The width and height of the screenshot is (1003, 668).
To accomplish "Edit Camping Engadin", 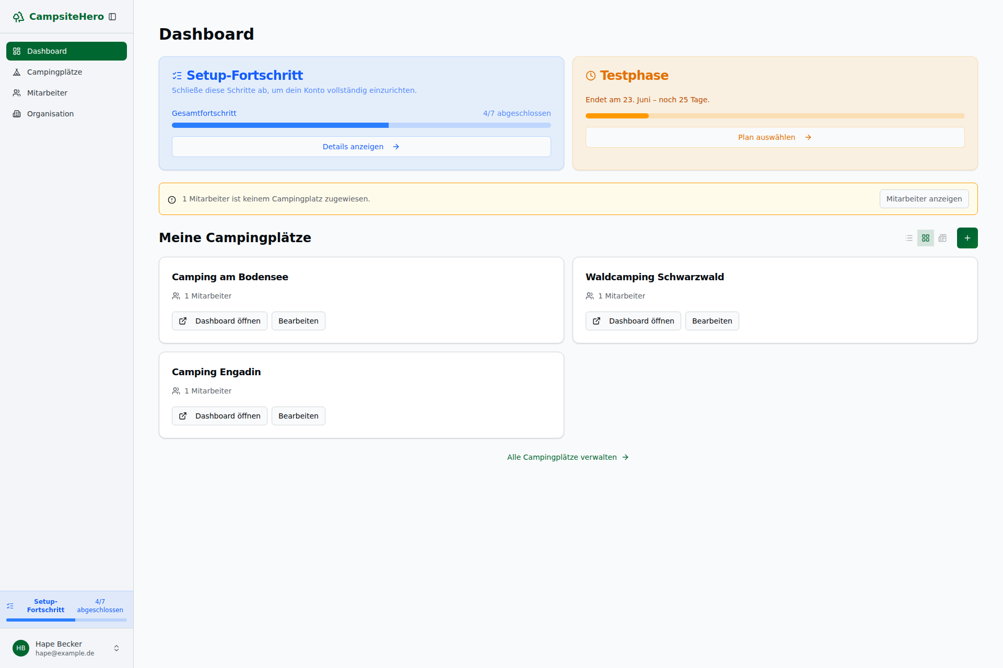I will coord(298,416).
